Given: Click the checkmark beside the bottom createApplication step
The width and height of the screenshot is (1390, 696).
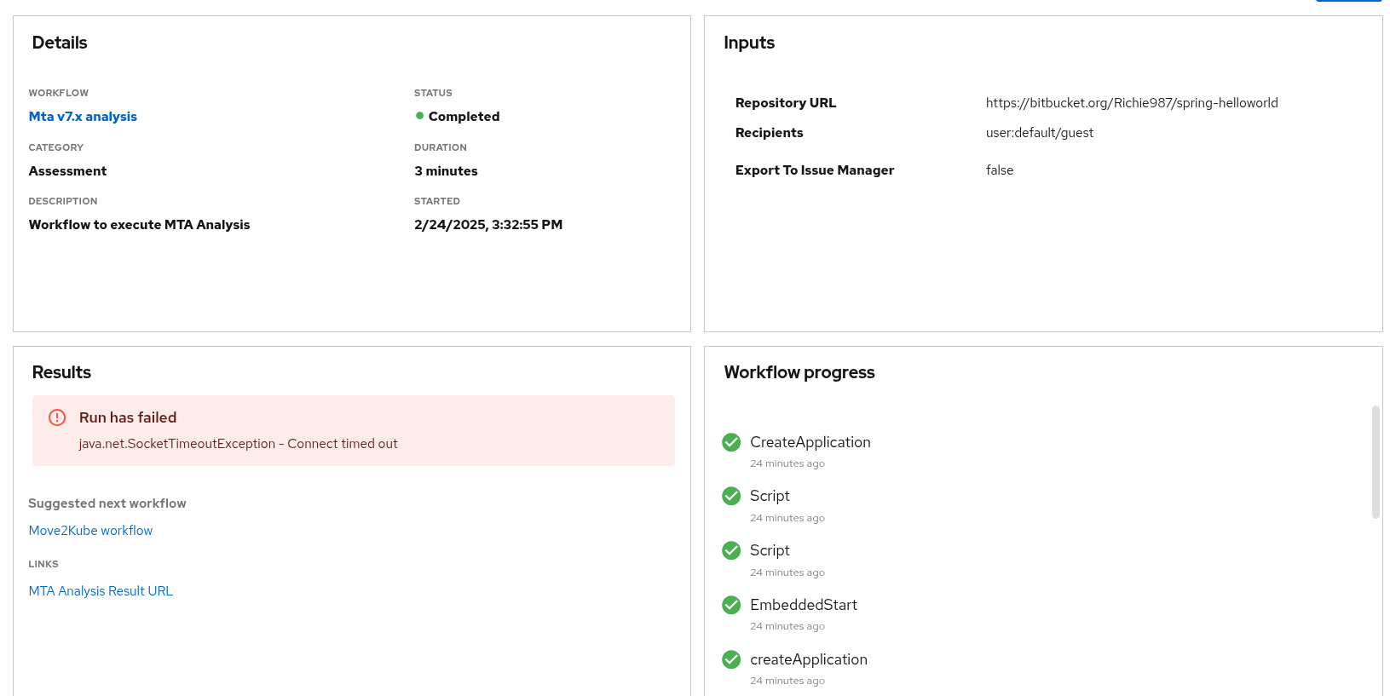Looking at the screenshot, I should pyautogui.click(x=731, y=659).
